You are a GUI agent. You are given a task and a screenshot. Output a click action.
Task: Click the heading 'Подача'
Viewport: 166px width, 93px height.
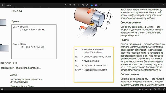tap(125, 40)
